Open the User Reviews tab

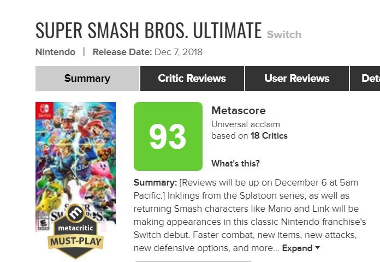[296, 79]
